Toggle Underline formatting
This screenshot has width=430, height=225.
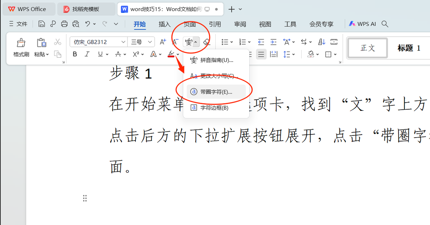pos(100,54)
